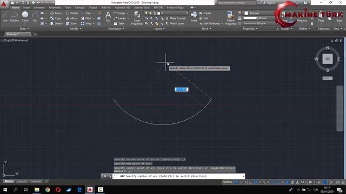Activate the Array command
Viewport: 346px width, 194px height.
pos(86,23)
